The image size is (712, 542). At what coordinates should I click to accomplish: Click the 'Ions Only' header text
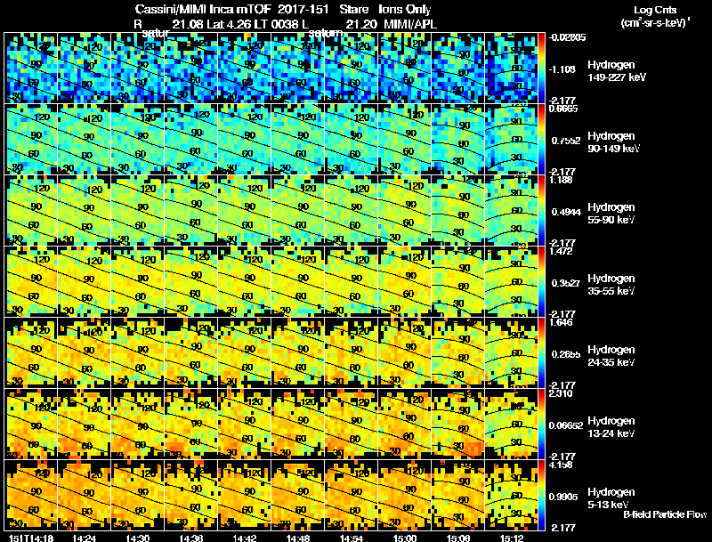405,9
